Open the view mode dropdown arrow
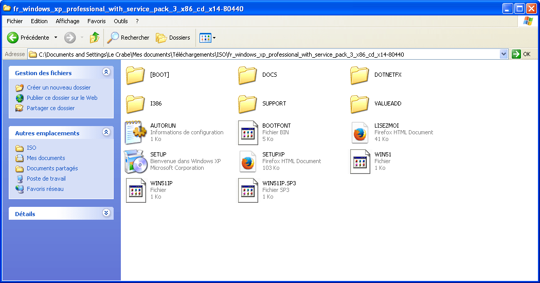Viewport: 540px width, 283px height. [x=214, y=38]
